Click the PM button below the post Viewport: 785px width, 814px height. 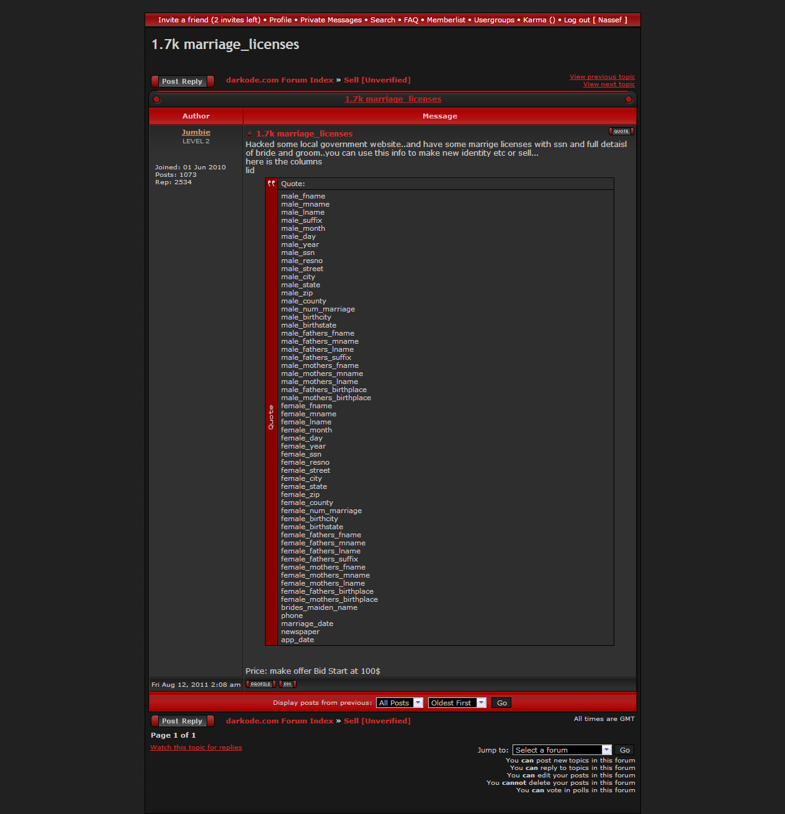tap(287, 684)
